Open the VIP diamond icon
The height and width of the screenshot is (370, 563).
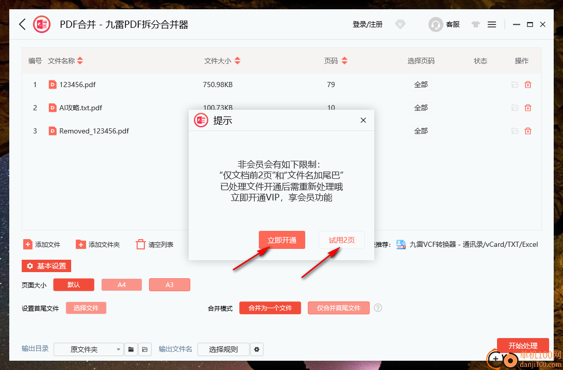[x=400, y=24]
